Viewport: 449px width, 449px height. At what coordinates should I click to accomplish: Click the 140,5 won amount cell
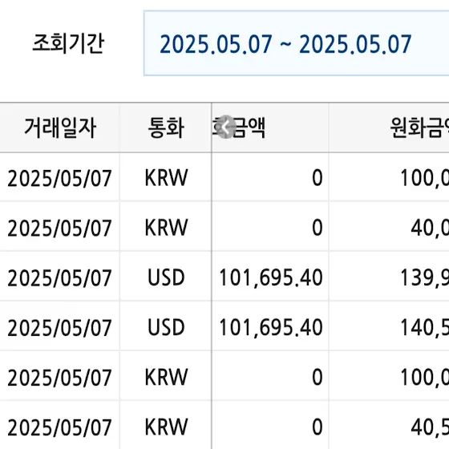[x=389, y=327]
